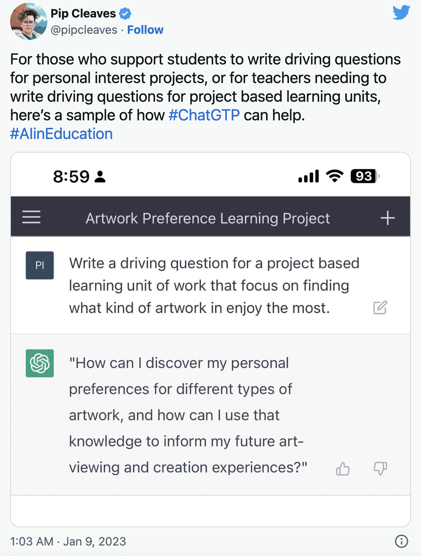
Task: Open the #AIinEducation hashtag
Action: [x=61, y=134]
